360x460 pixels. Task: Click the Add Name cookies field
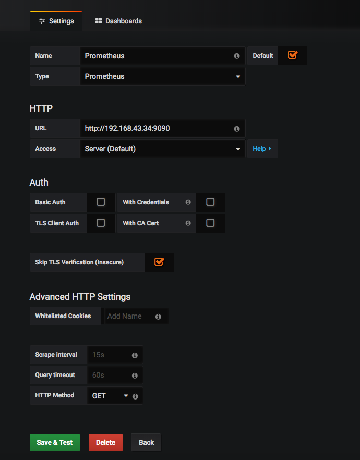(x=136, y=316)
